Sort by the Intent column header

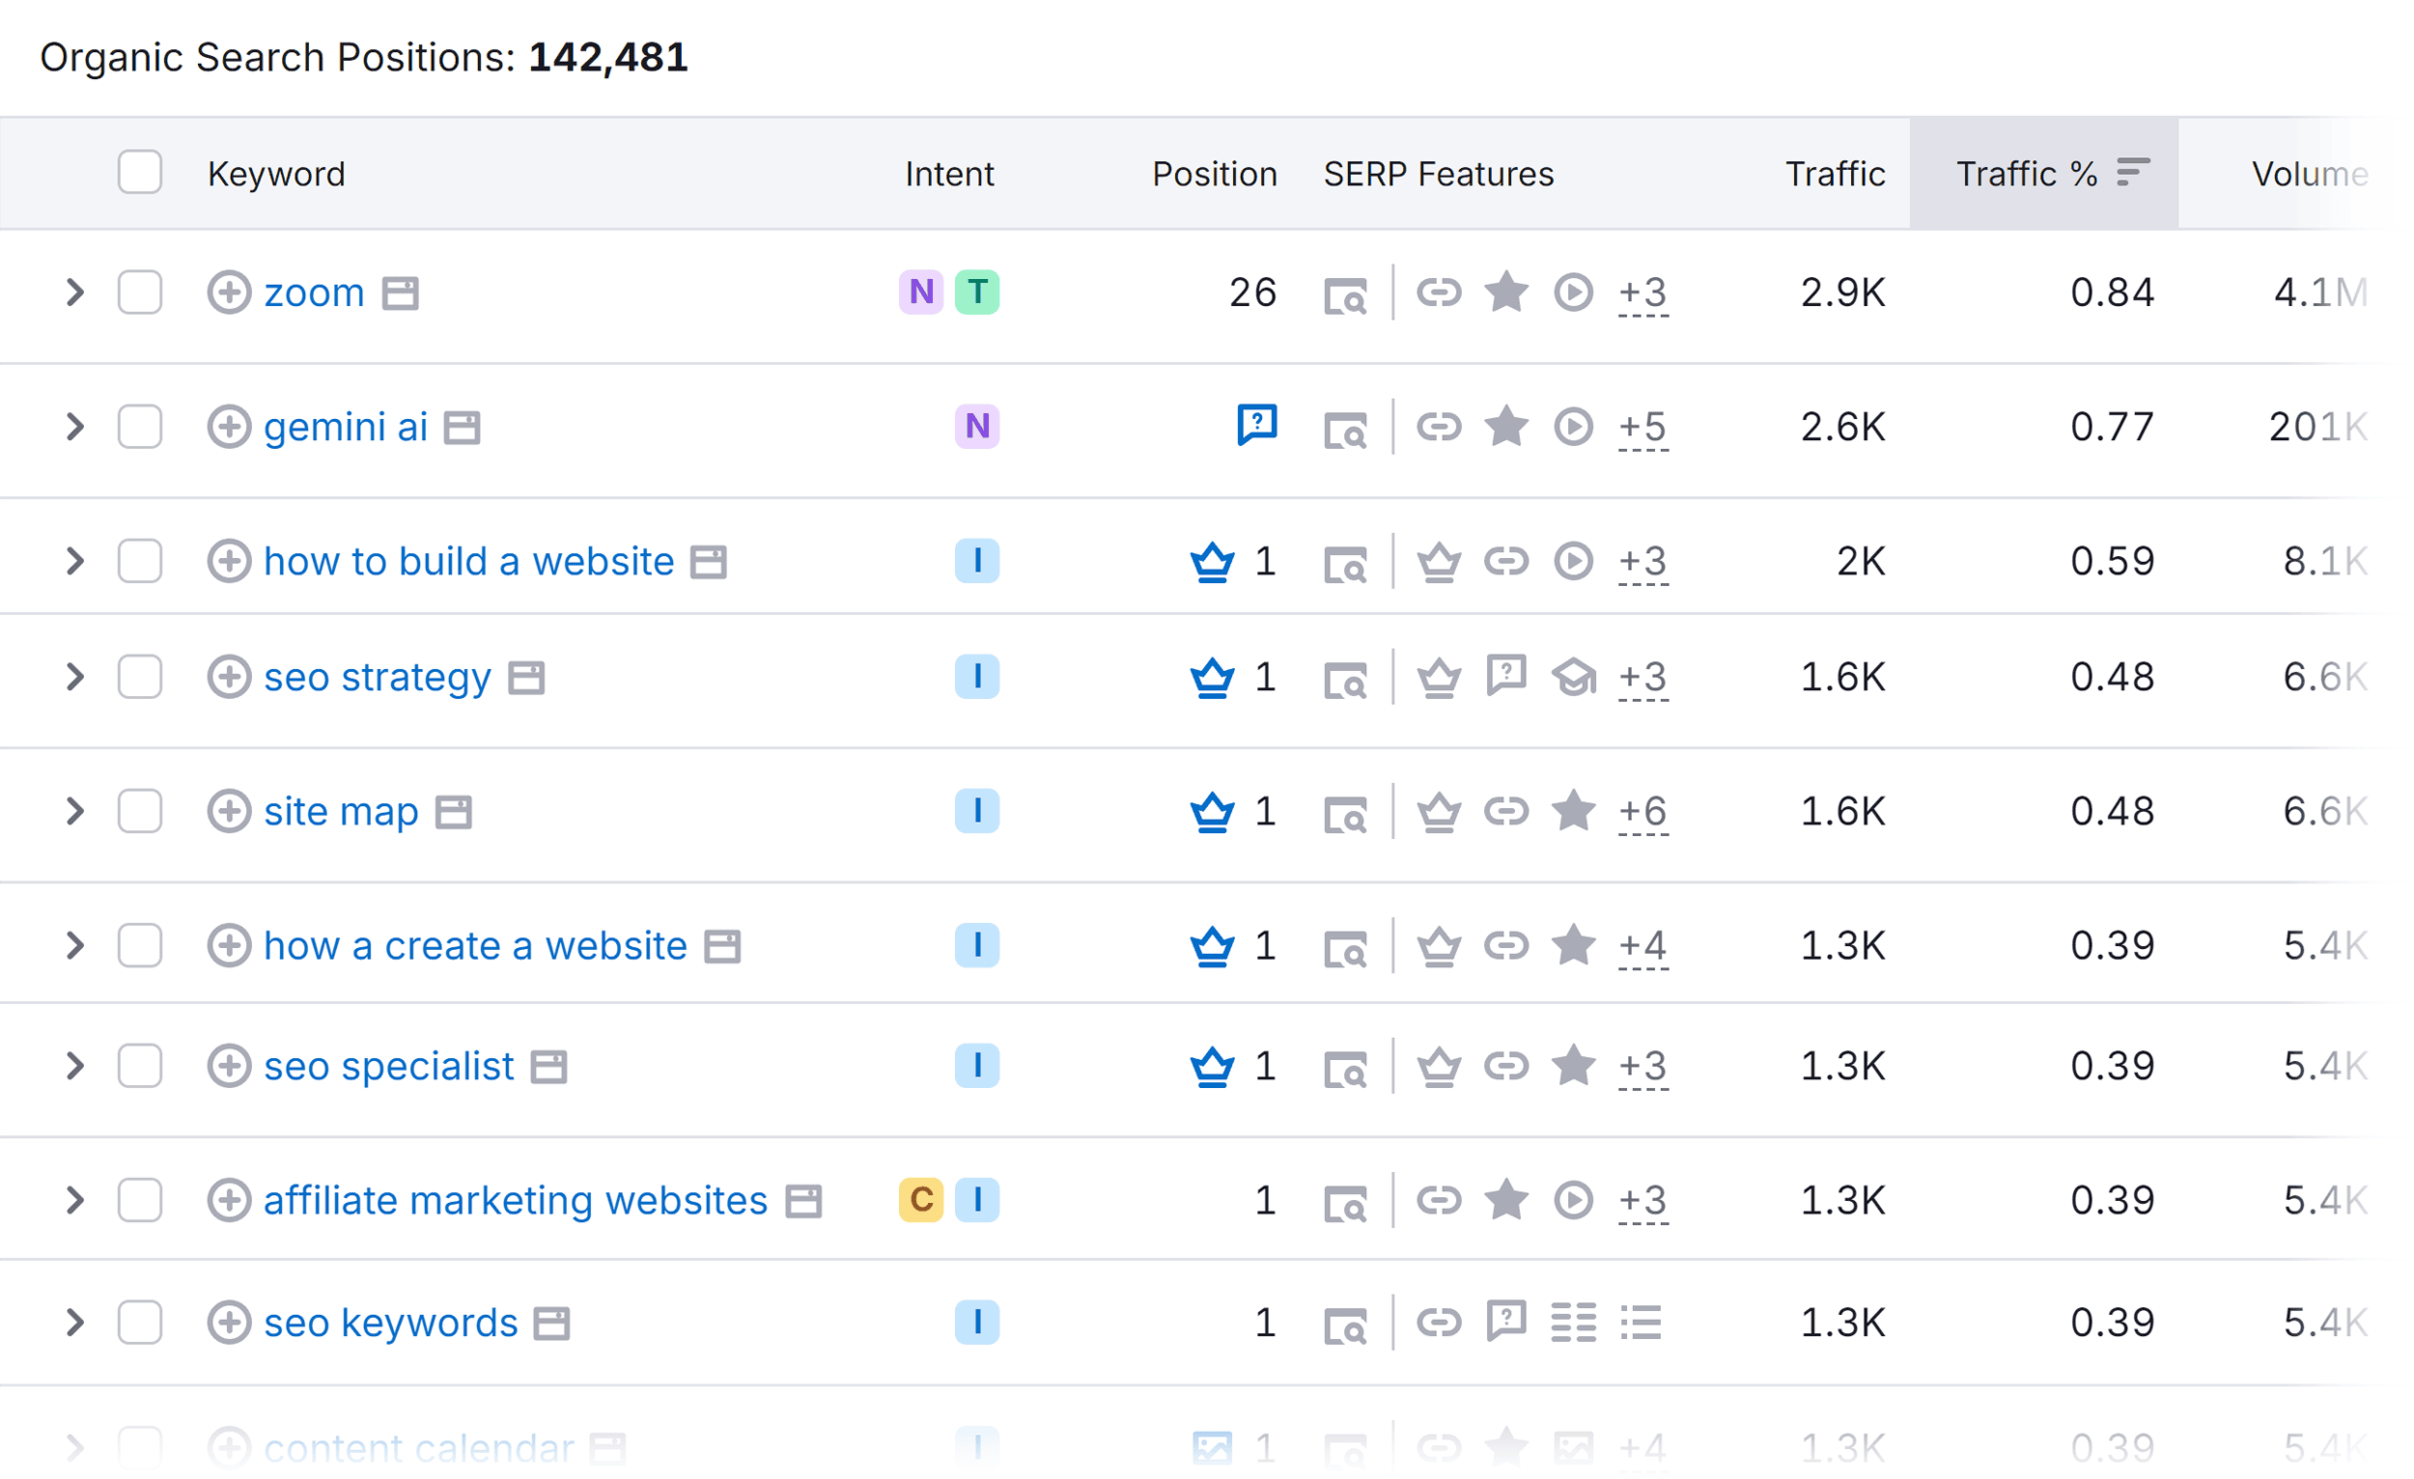tap(948, 174)
